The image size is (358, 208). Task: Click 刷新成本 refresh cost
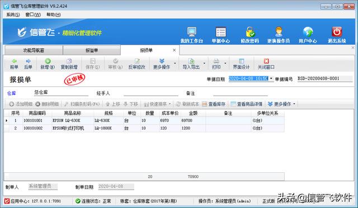coord(187,104)
